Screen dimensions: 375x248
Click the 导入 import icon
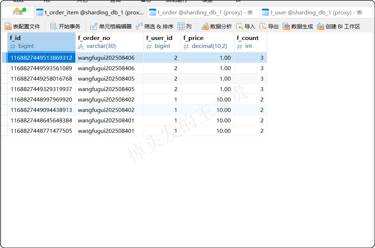tap(239, 27)
